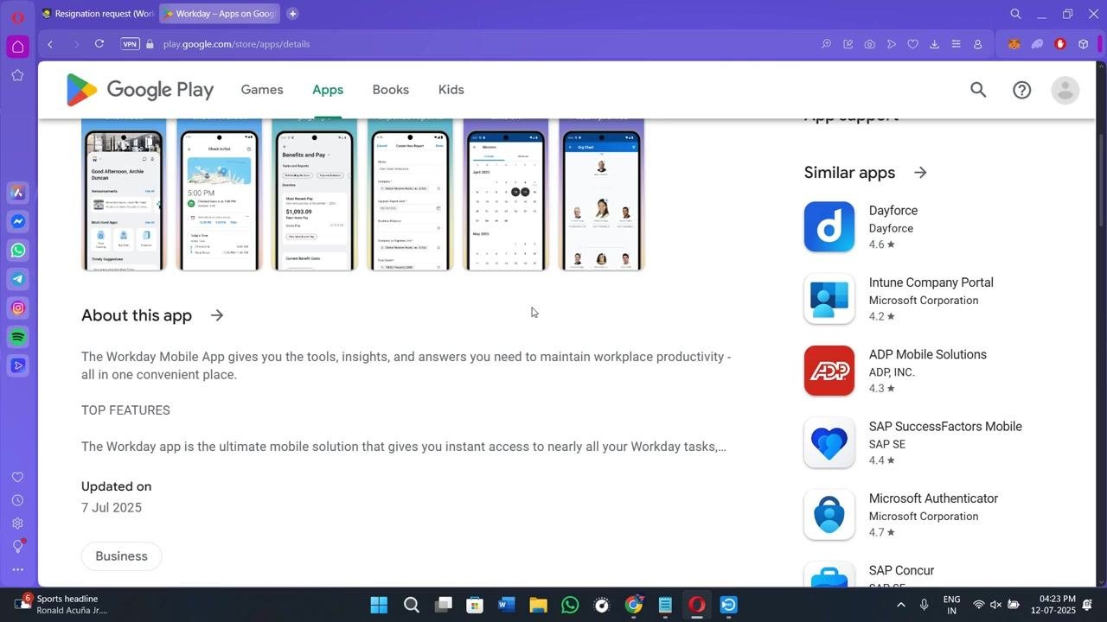Open the Google account avatar

(1065, 90)
